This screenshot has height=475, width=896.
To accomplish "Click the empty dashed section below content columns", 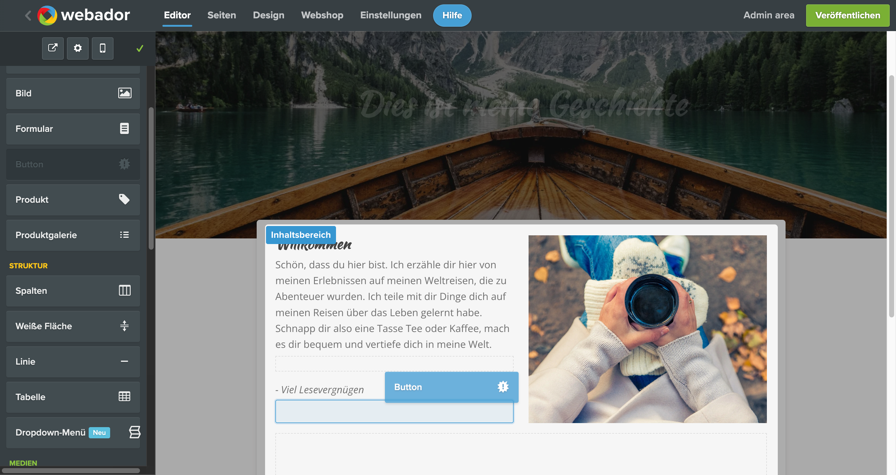I will (521, 454).
